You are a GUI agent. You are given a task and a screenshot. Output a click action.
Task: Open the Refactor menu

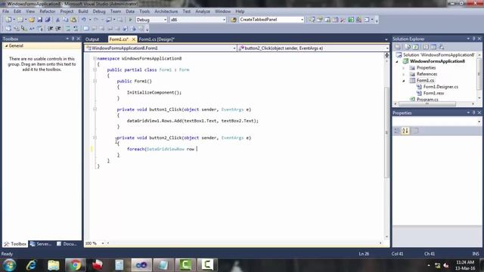pos(48,11)
